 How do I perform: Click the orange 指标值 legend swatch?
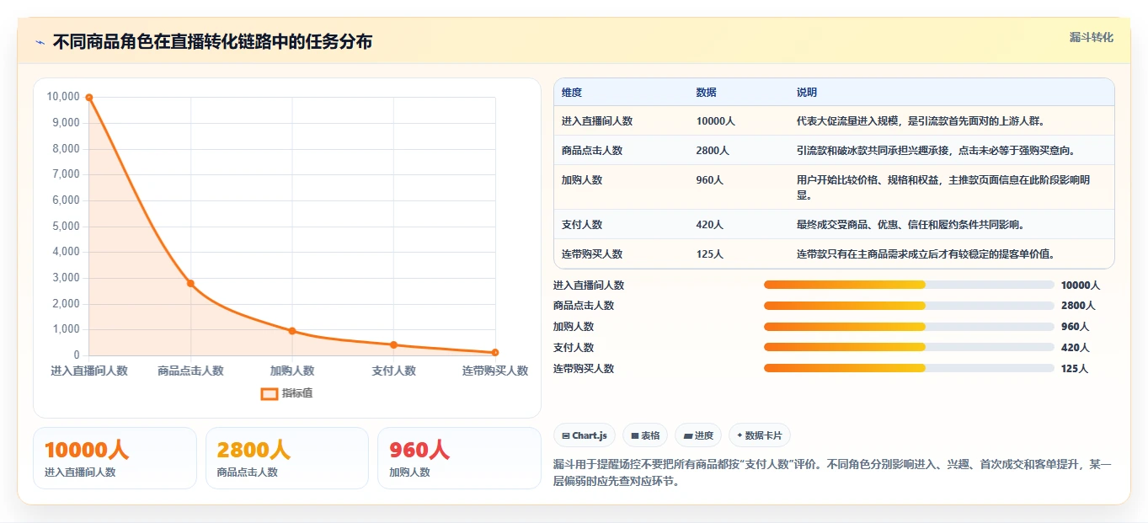pyautogui.click(x=270, y=393)
